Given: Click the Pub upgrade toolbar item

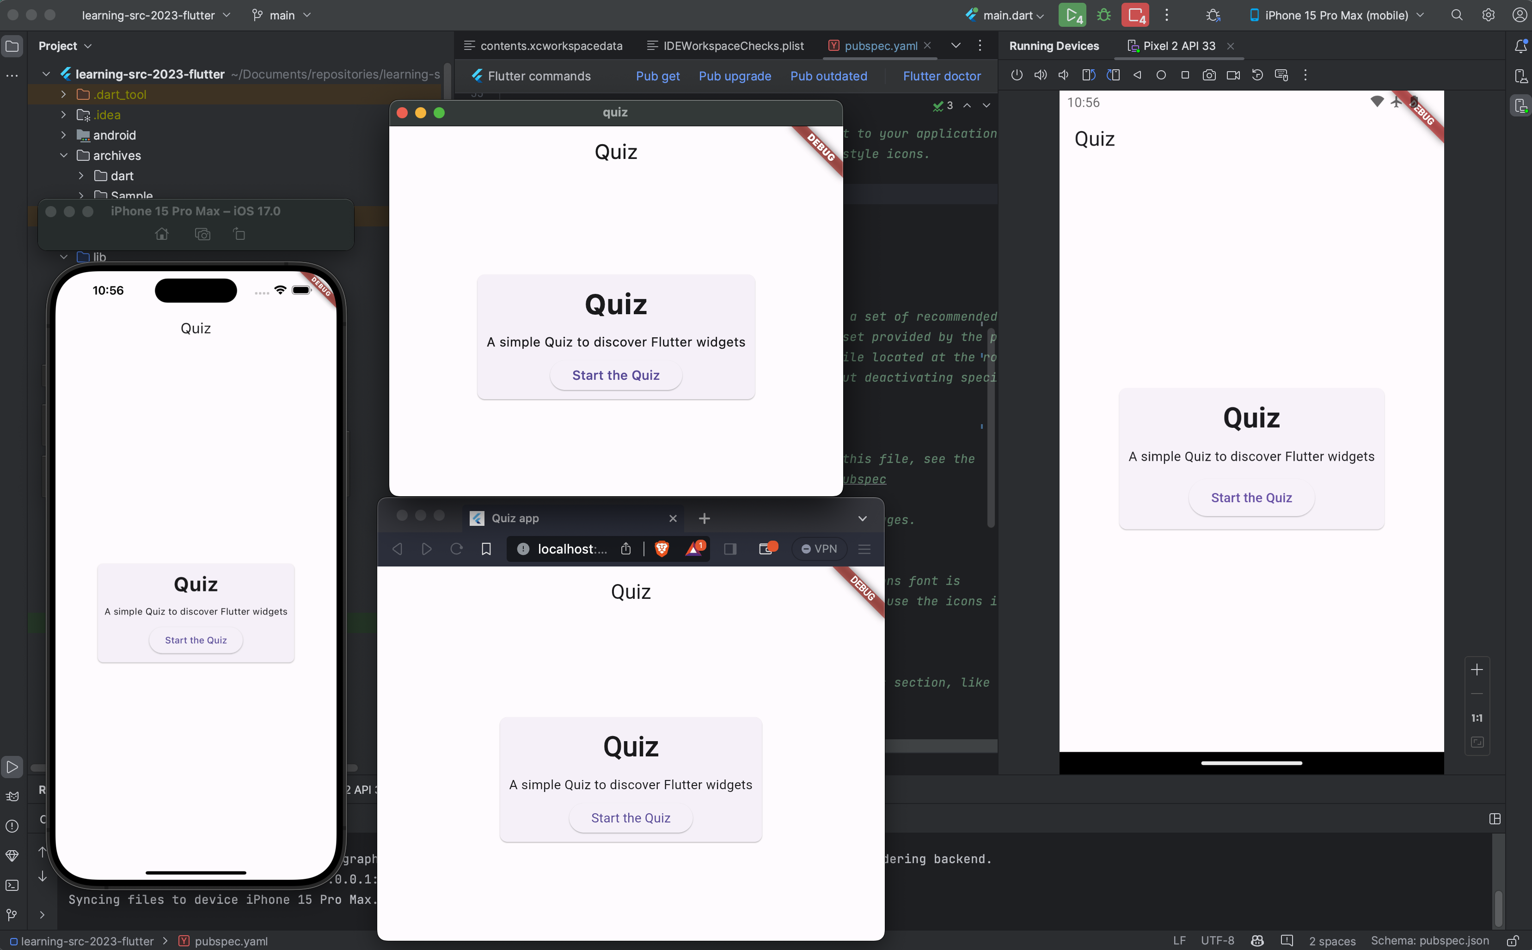Looking at the screenshot, I should 734,75.
